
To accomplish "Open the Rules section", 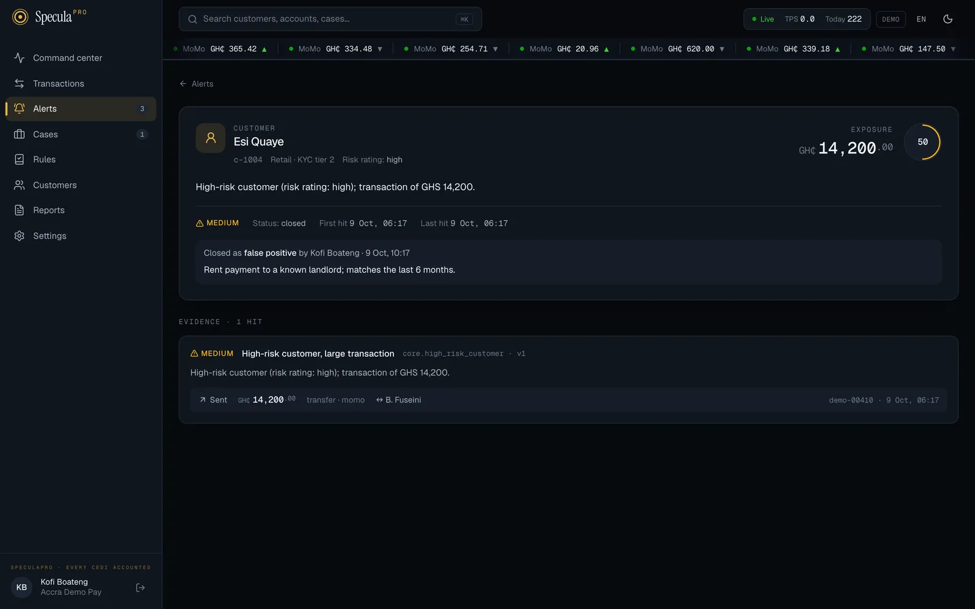I will click(80, 160).
